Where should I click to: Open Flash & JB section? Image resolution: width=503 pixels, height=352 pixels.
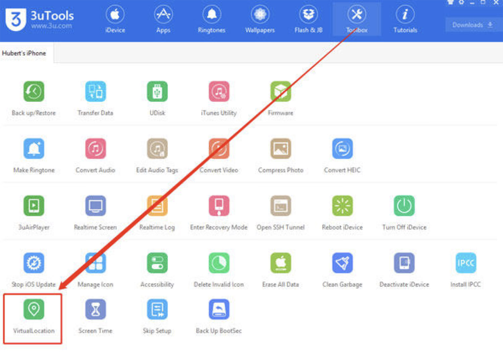(309, 19)
